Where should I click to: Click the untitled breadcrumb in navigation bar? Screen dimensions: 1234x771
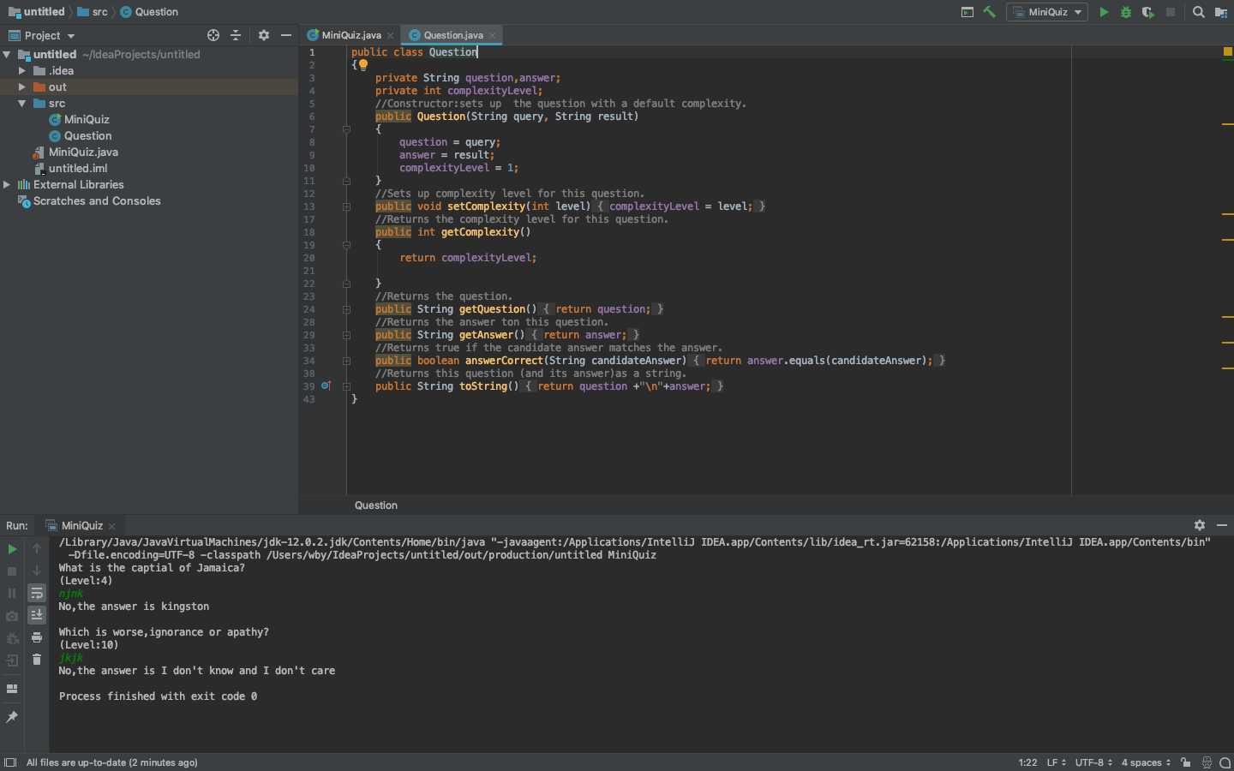click(x=36, y=12)
